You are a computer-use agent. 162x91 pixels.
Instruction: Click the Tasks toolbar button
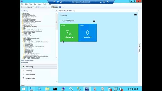click(55, 7)
